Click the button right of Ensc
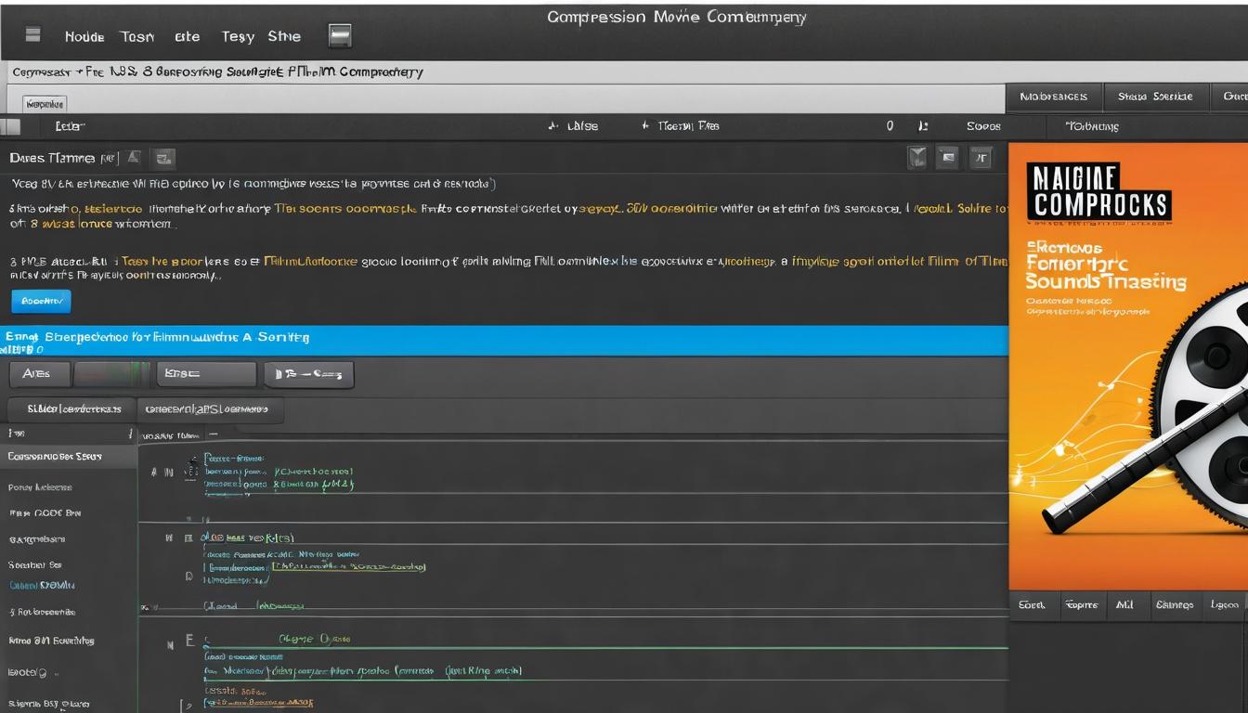Image resolution: width=1248 pixels, height=713 pixels. point(308,374)
